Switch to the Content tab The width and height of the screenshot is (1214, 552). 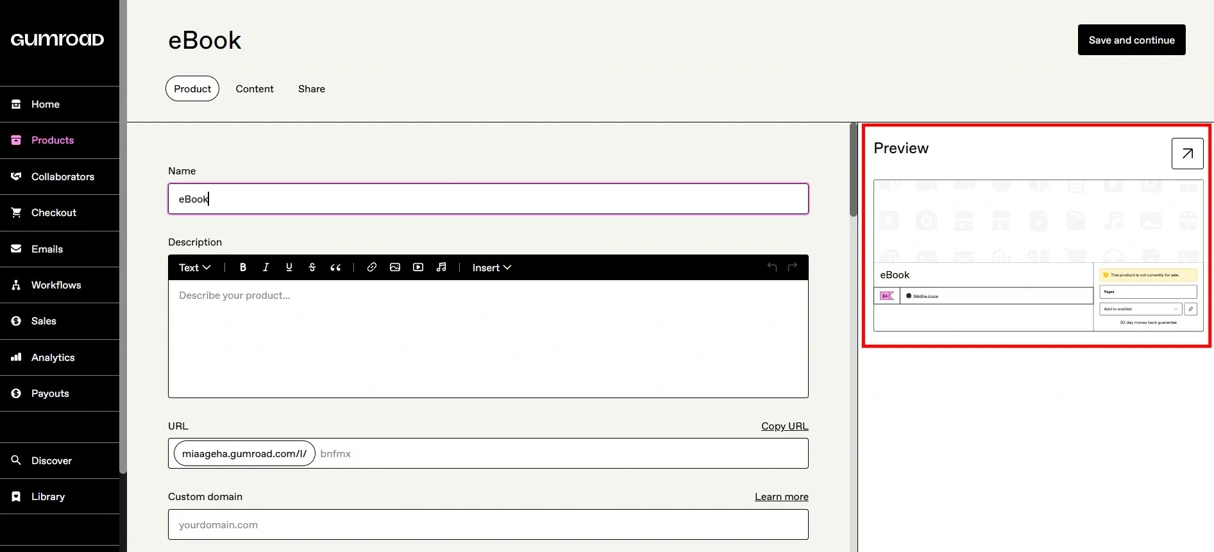255,88
